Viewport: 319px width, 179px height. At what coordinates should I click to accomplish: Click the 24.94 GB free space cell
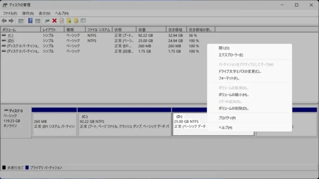pos(175,41)
